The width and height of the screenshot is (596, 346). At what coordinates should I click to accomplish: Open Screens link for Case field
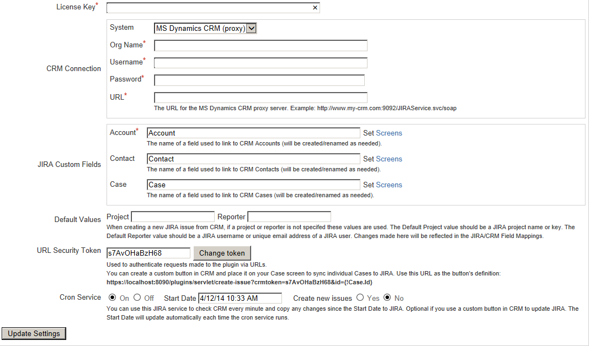[389, 185]
